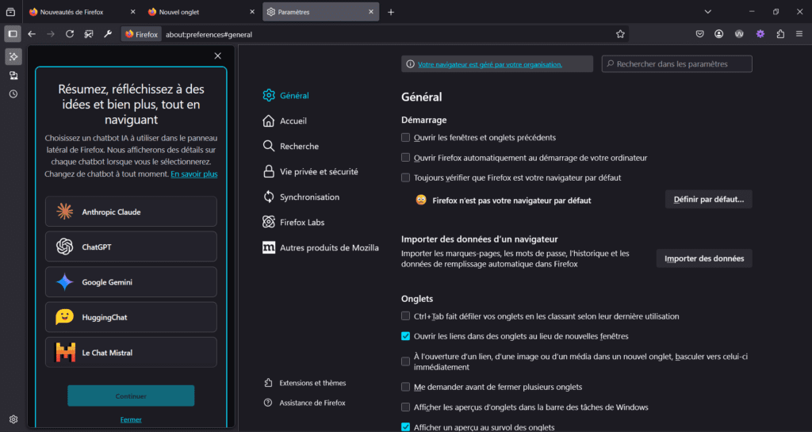Image resolution: width=812 pixels, height=432 pixels.
Task: Open navigateur géré par votre organisation link
Action: [490, 64]
